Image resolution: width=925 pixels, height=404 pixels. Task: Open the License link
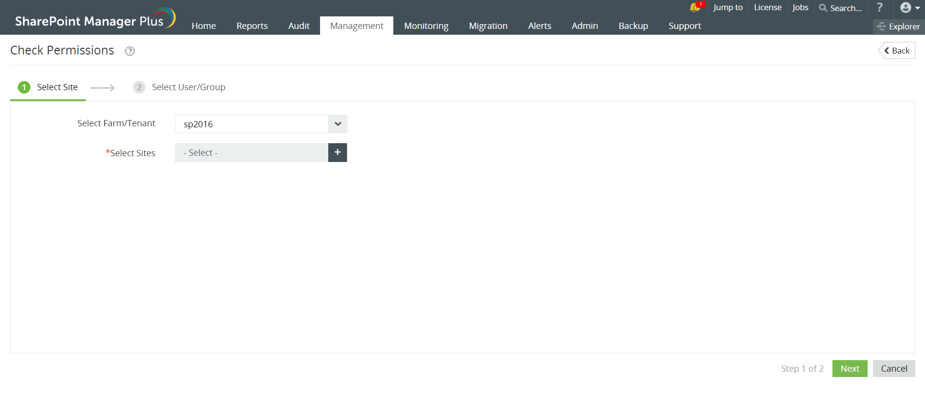pos(767,7)
